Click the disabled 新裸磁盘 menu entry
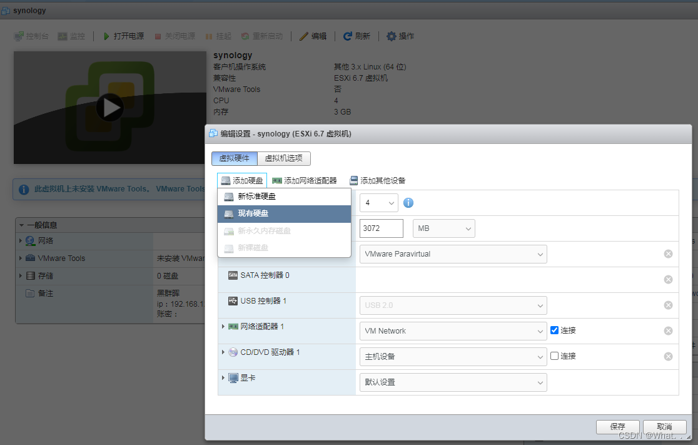The height and width of the screenshot is (445, 698). coord(284,248)
